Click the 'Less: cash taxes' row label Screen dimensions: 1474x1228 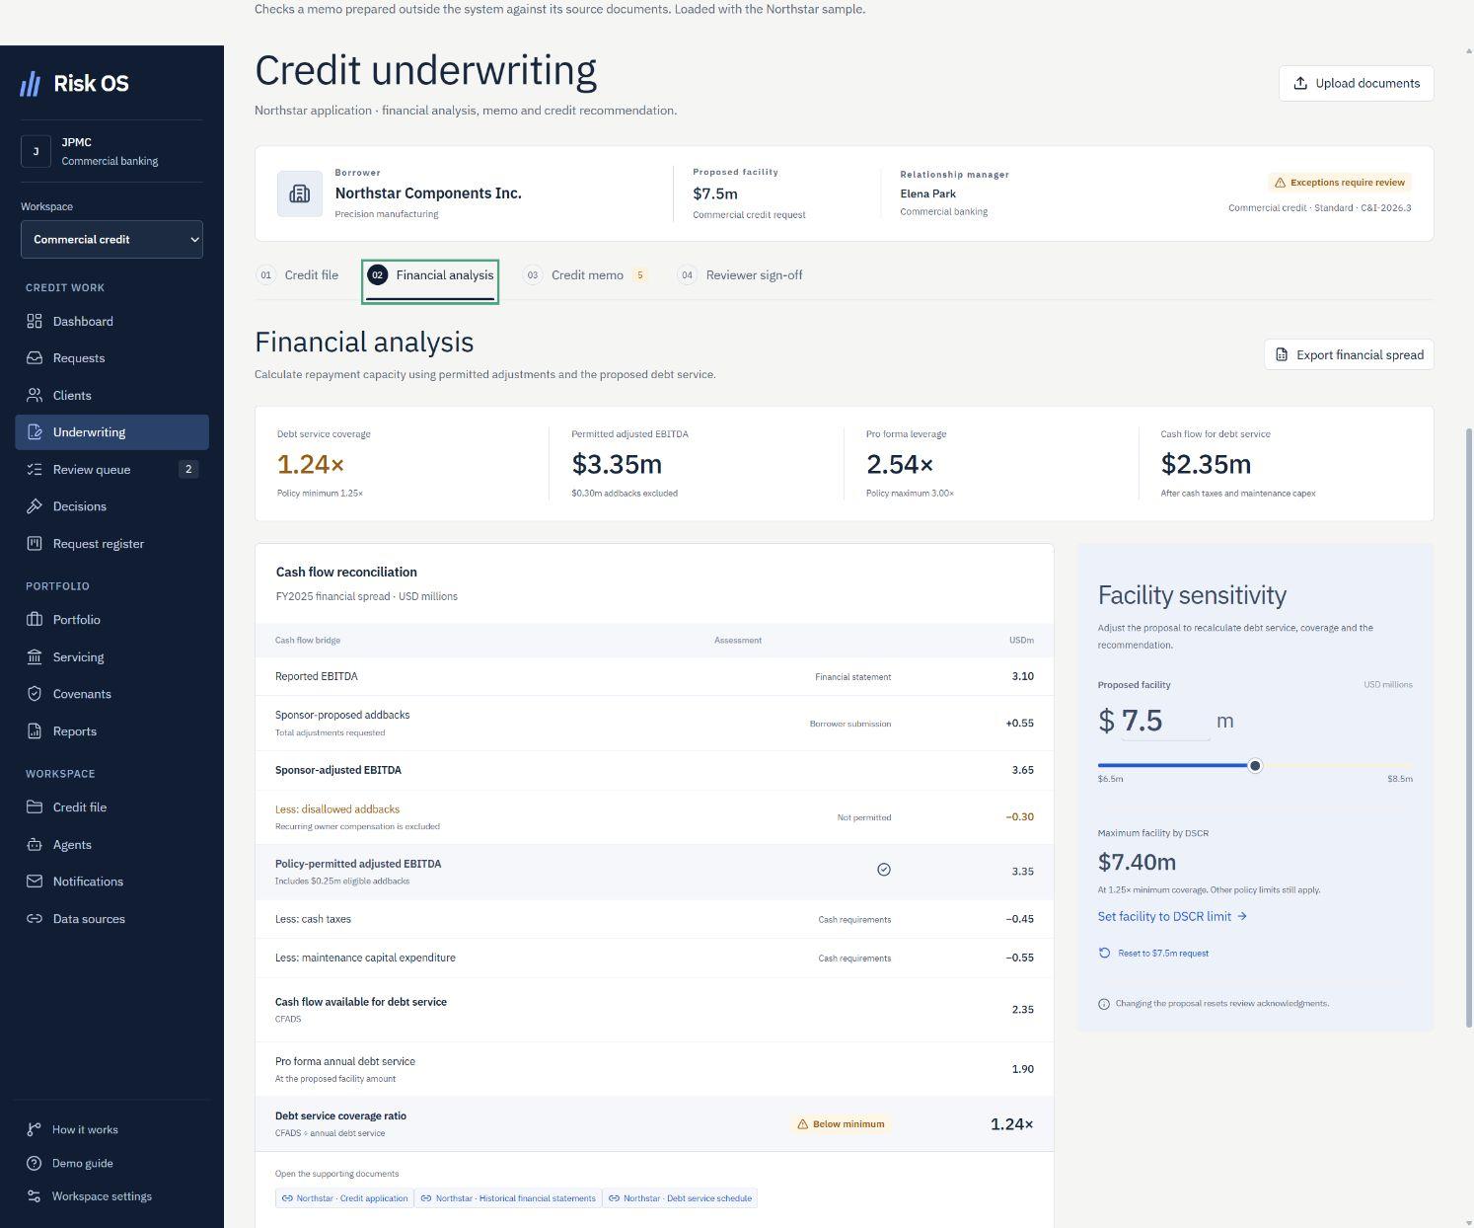tap(313, 919)
